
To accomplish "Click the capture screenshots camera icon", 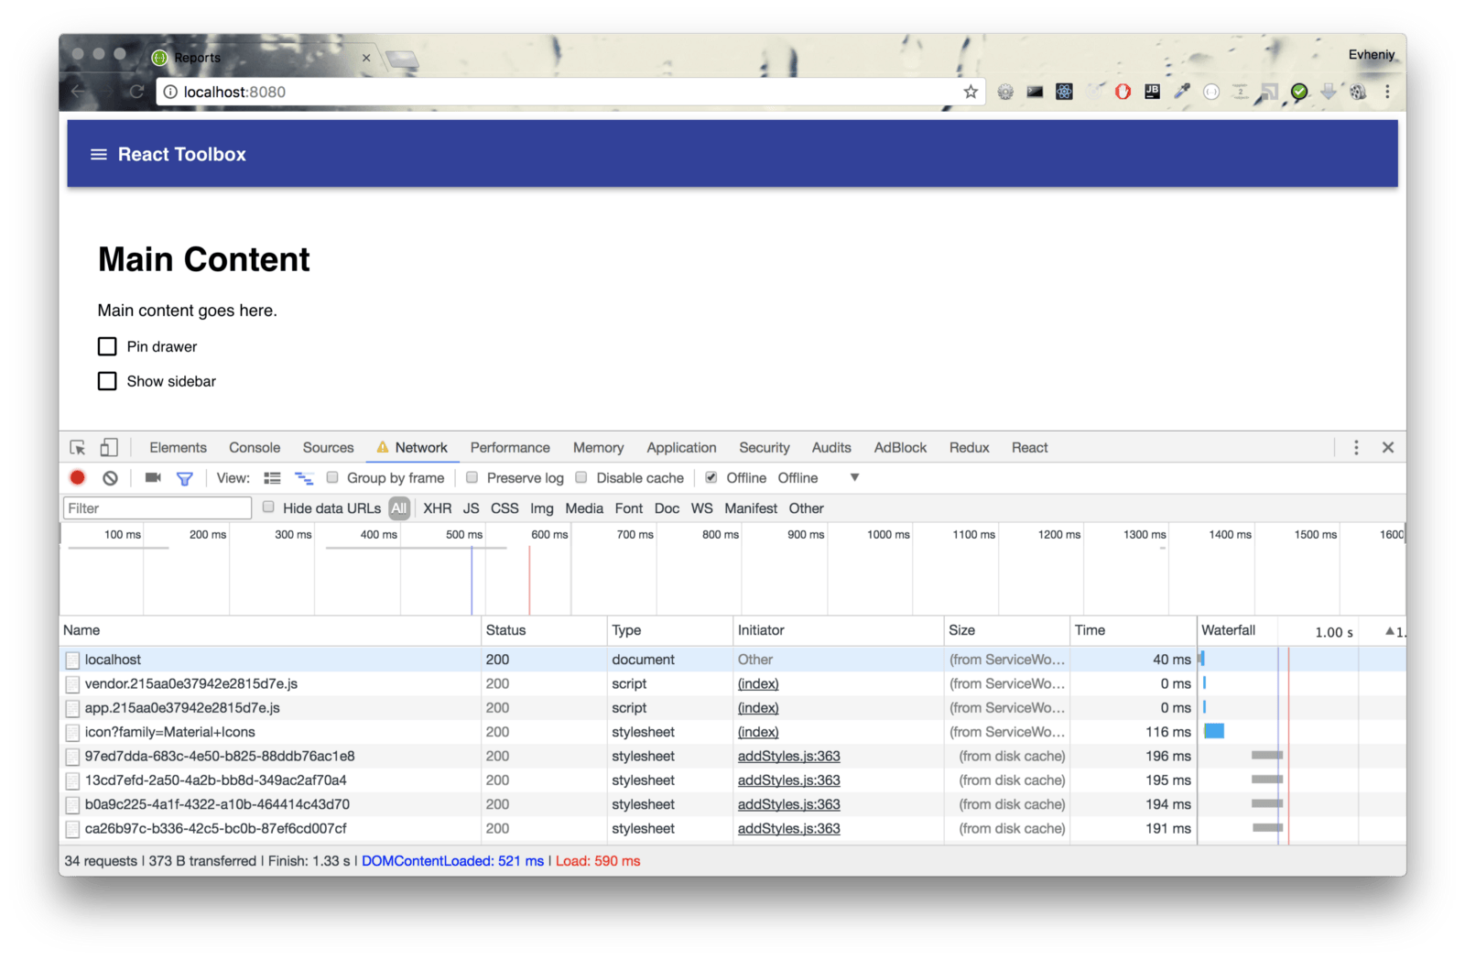I will pyautogui.click(x=153, y=478).
